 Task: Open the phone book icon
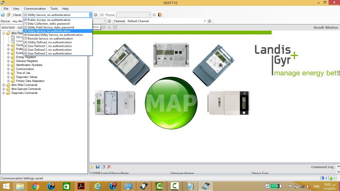coord(160,15)
